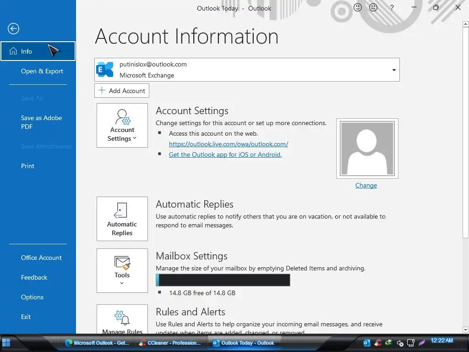This screenshot has width=469, height=352.
Task: Go back using the circled arrow
Action: coord(13,29)
